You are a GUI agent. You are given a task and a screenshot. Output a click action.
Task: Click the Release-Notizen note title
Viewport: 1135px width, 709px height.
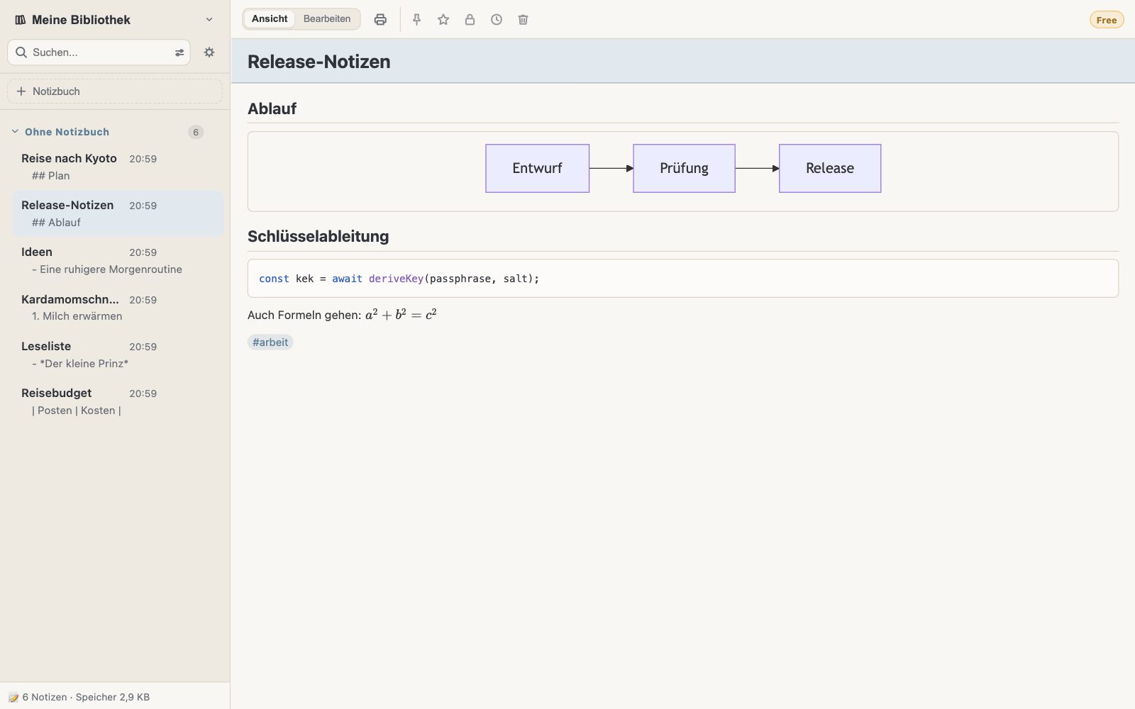tap(319, 62)
